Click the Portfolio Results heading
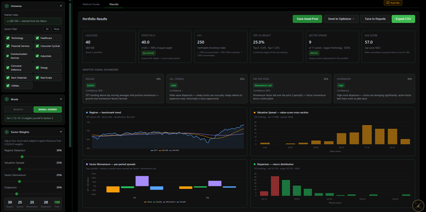 [x=95, y=19]
